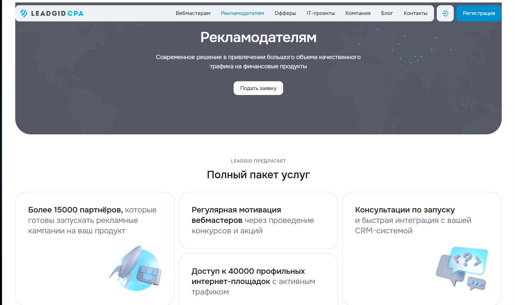Select Рекламодателям in the navigation bar
Image resolution: width=515 pixels, height=305 pixels.
tap(242, 13)
